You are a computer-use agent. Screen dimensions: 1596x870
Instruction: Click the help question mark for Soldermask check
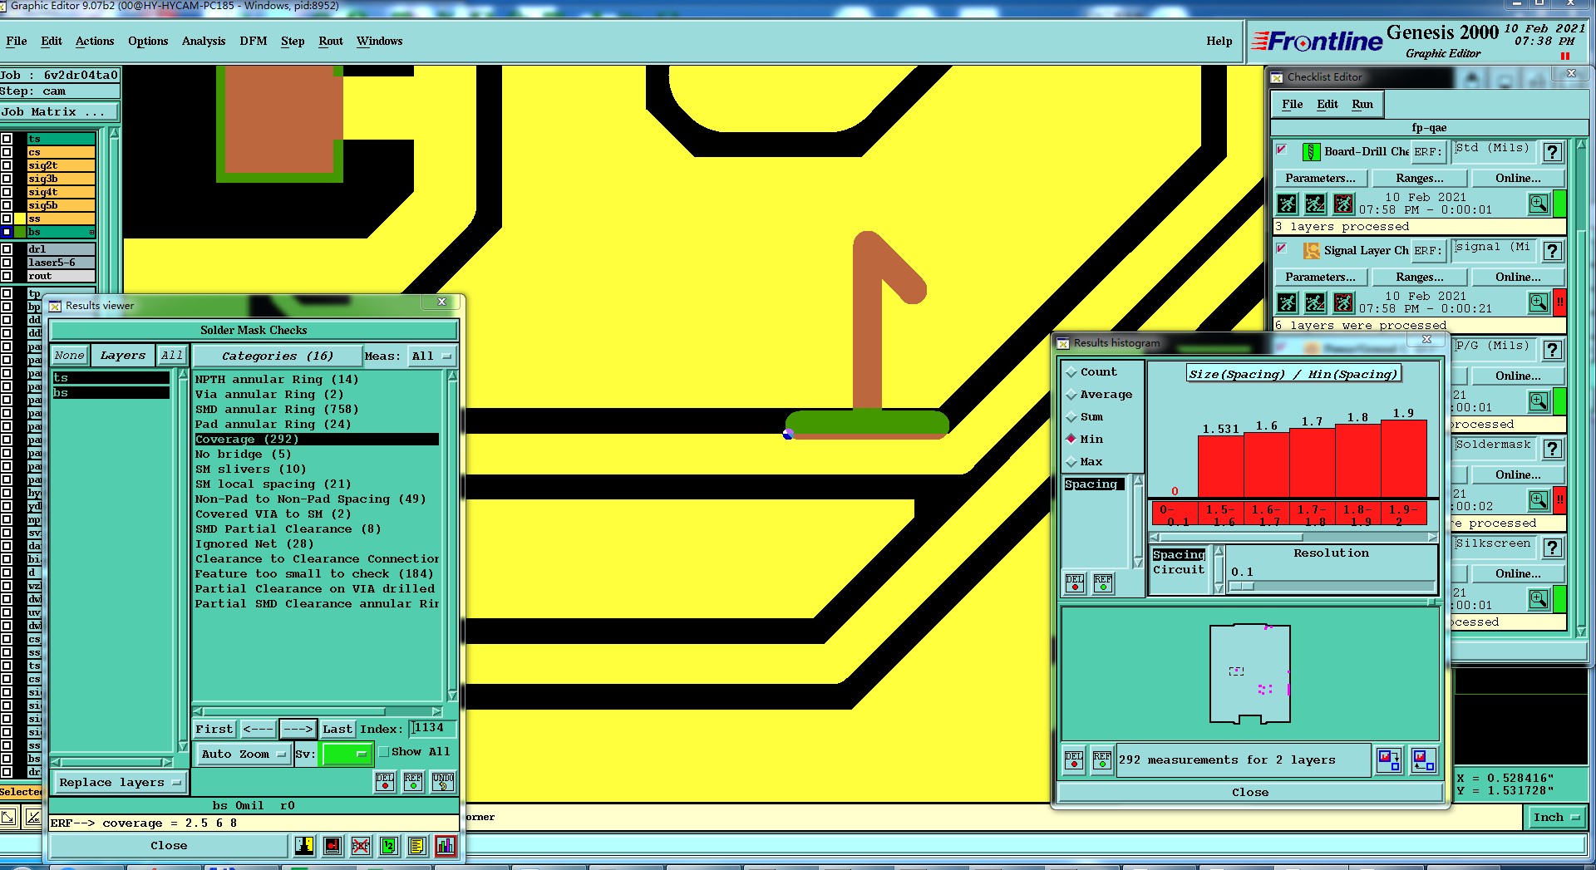(1552, 449)
